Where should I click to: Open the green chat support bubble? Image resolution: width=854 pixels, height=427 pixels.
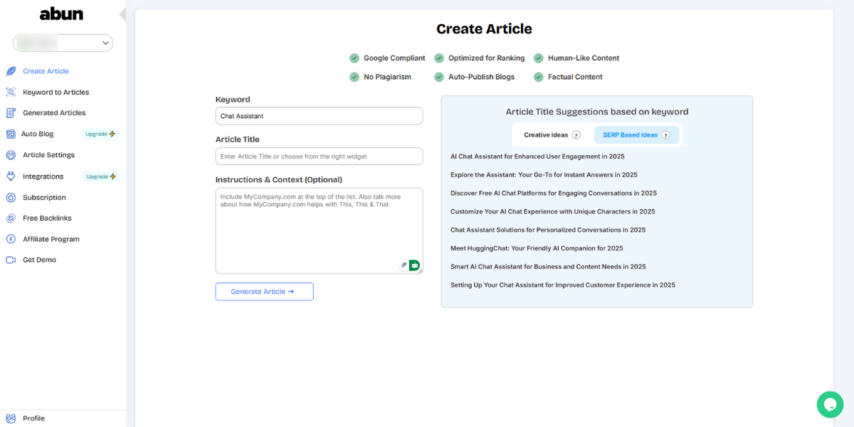pyautogui.click(x=830, y=404)
